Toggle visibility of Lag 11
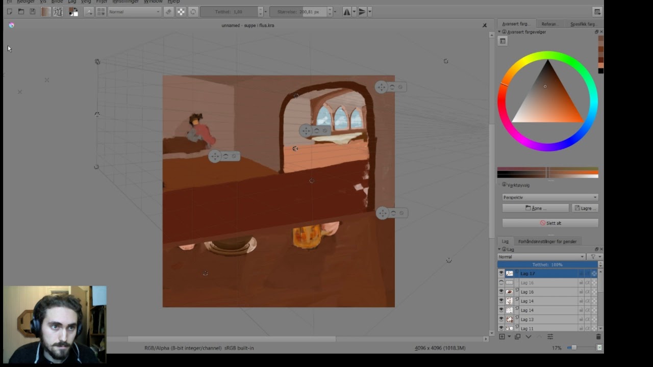This screenshot has height=367, width=653. (x=501, y=328)
